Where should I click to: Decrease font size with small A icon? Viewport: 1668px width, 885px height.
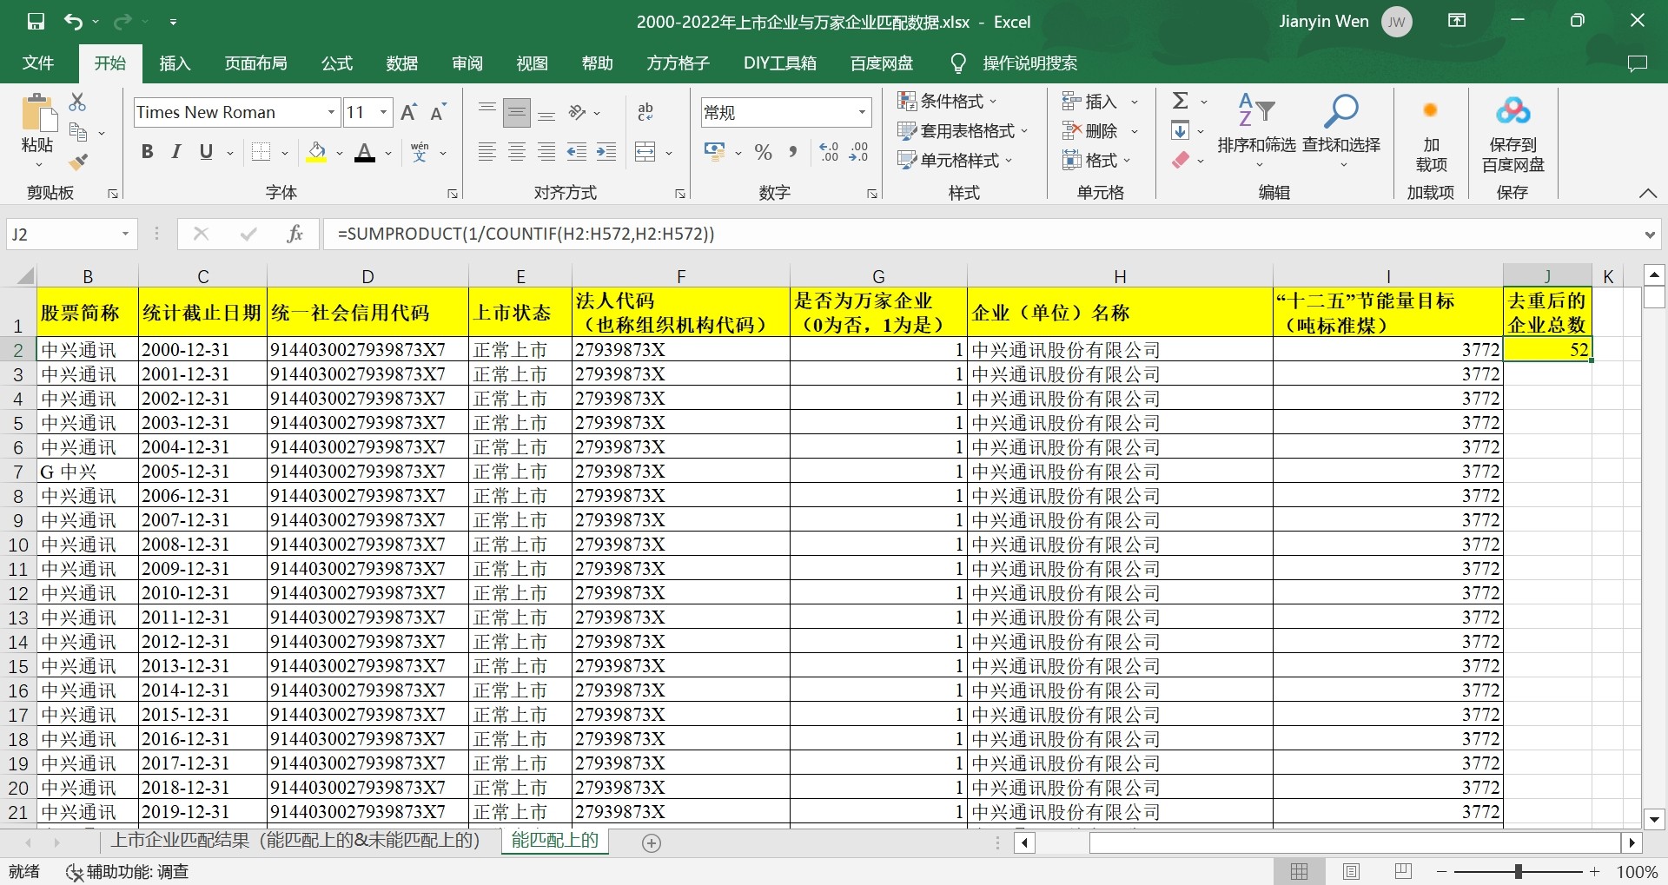click(x=438, y=112)
